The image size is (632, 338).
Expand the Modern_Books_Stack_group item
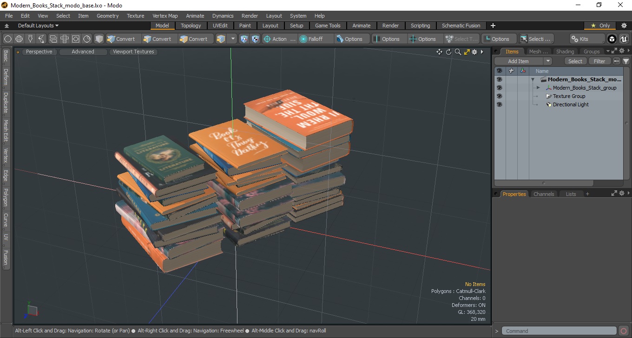click(x=538, y=88)
